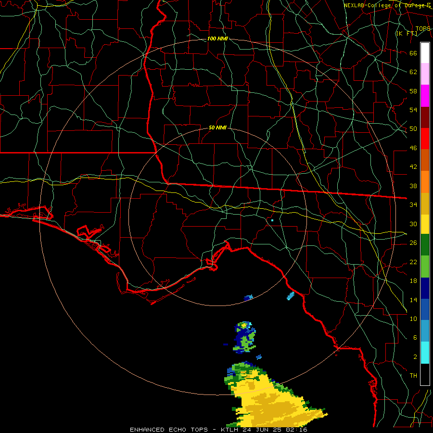The width and height of the screenshot is (433, 433).
Task: Select the dark red legend swatch
Action: coord(425,118)
